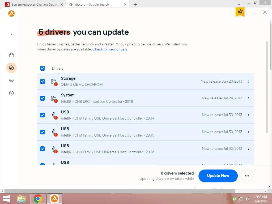This screenshot has width=272, height=204.
Task: Click horizontal scrollbar right arrow
Action: pyautogui.click(x=265, y=191)
